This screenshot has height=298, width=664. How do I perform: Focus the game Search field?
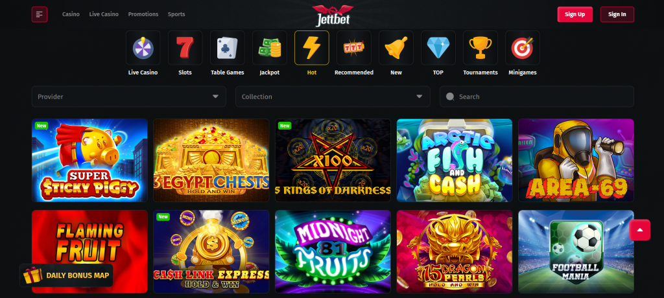point(536,97)
